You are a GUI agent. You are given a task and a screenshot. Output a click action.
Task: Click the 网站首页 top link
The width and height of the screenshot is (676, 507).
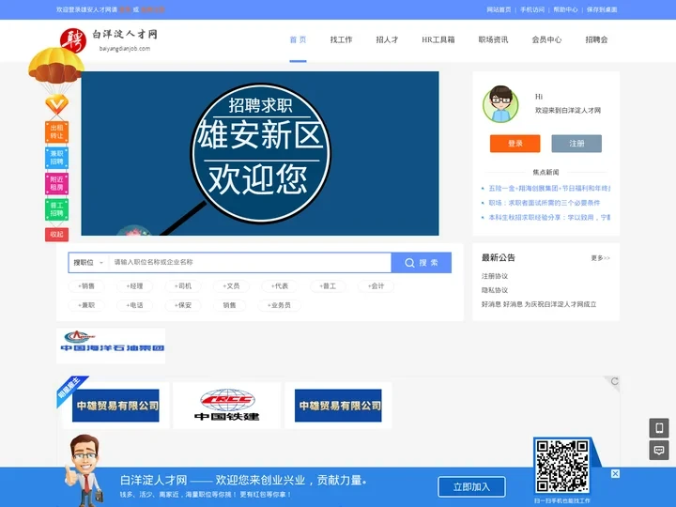pyautogui.click(x=499, y=9)
